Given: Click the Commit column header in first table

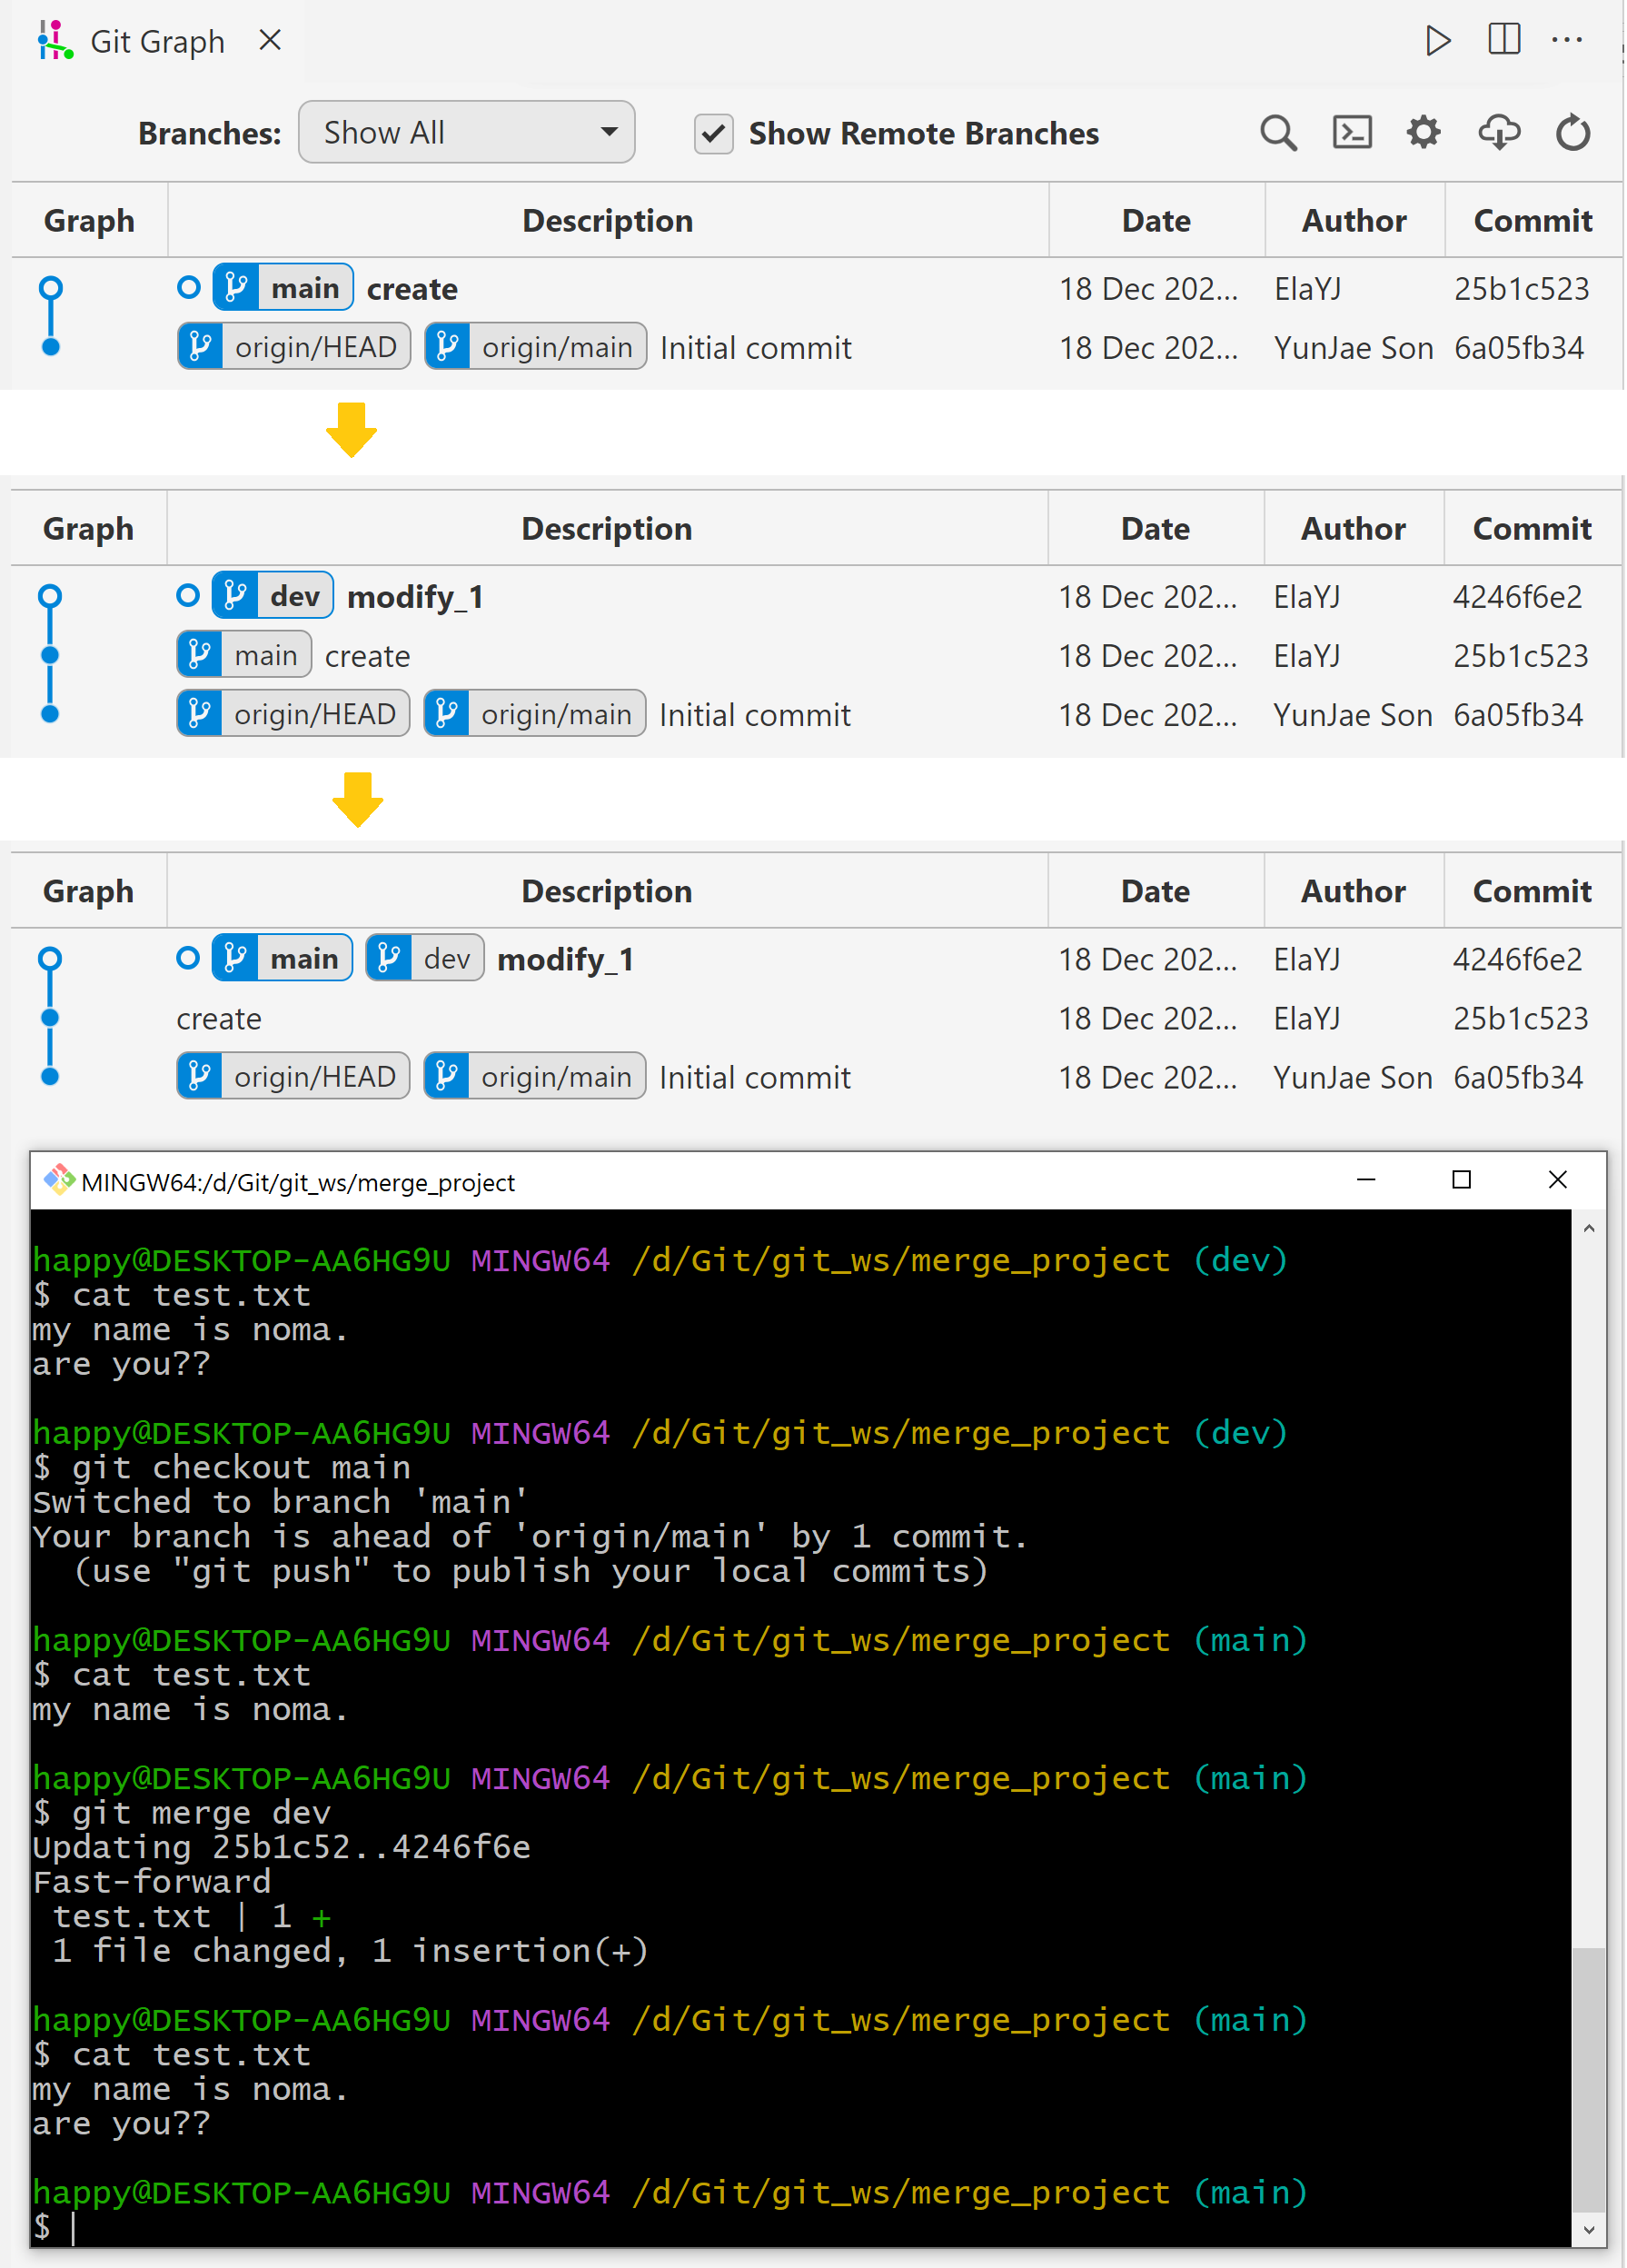Looking at the screenshot, I should pyautogui.click(x=1532, y=220).
